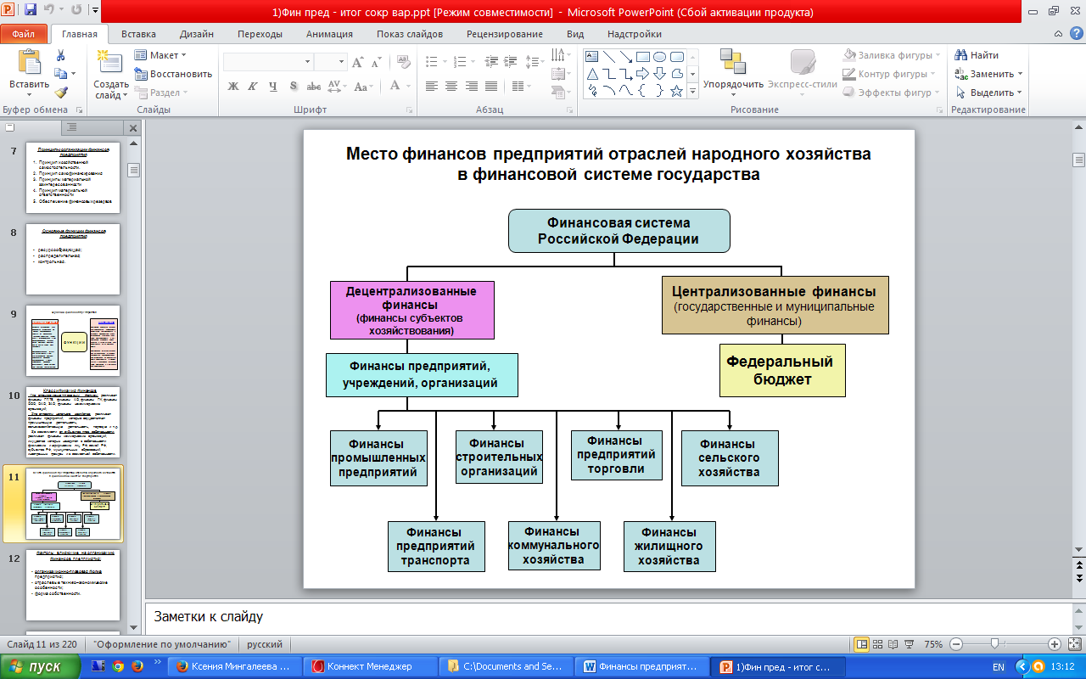Open the font color A dropdown arrow
Viewport: 1086px width, 679px height.
click(409, 86)
